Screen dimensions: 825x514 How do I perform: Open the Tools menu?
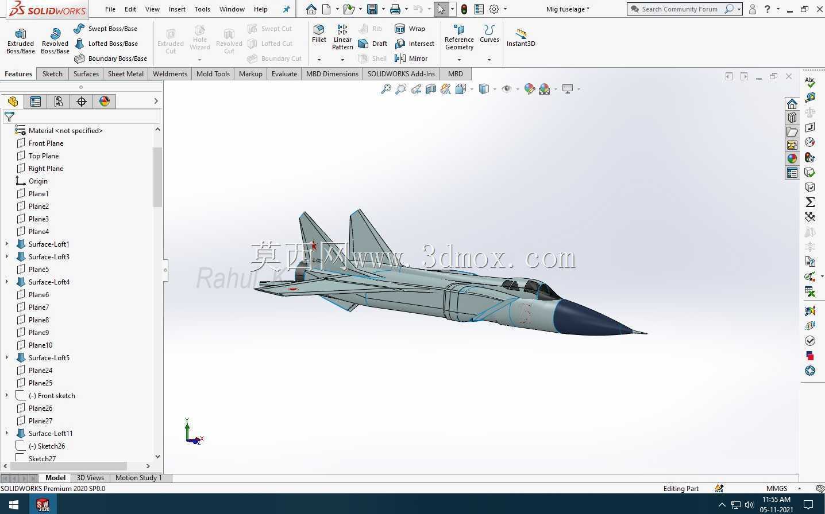(x=202, y=9)
